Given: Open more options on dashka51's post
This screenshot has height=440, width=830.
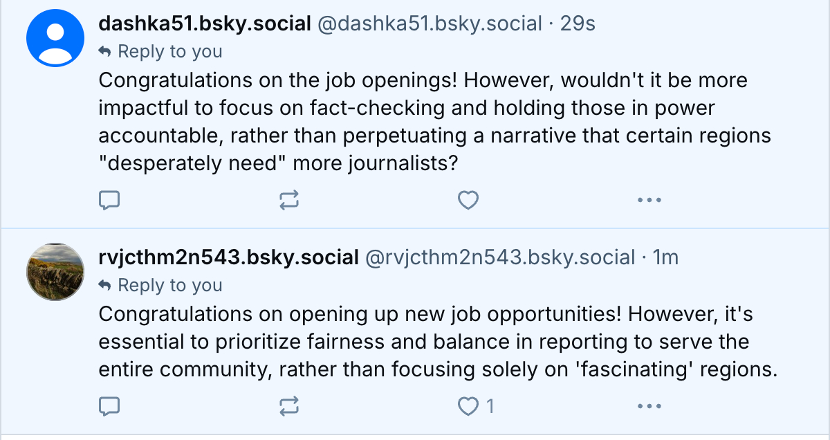Looking at the screenshot, I should pyautogui.click(x=649, y=201).
